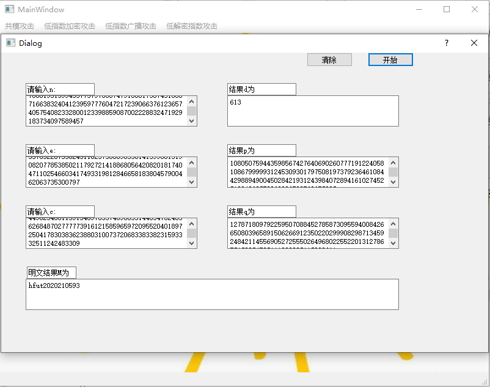Click the 结果q为 label field
This screenshot has width=490, height=387.
click(261, 212)
